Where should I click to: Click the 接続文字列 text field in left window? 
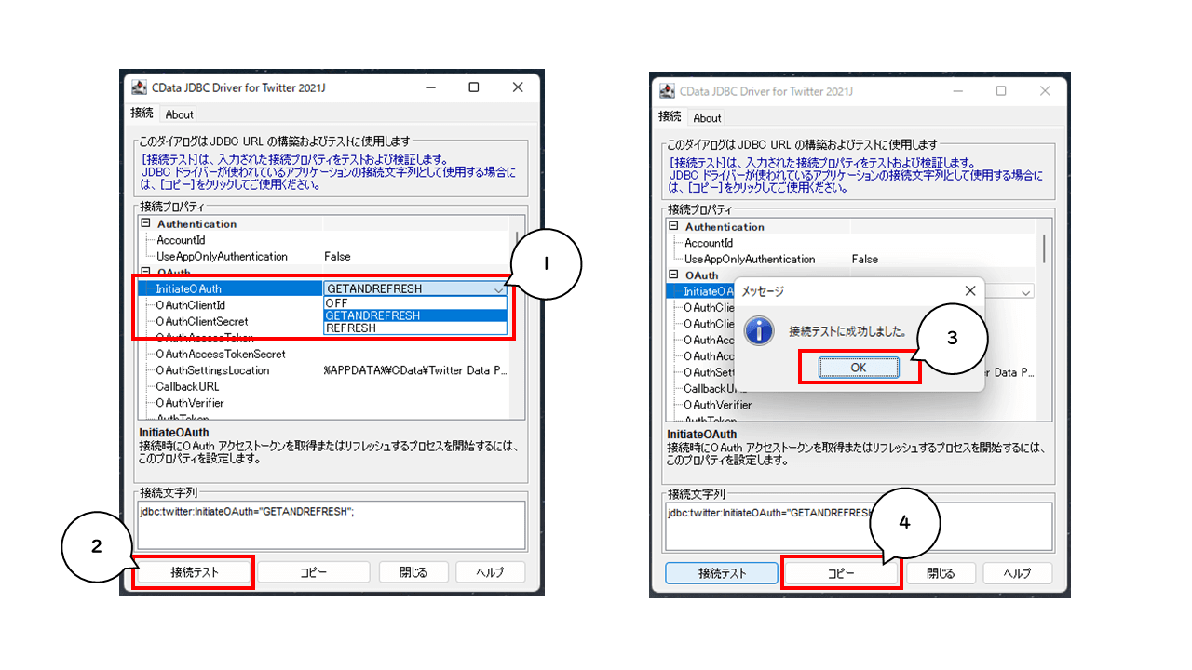(332, 526)
